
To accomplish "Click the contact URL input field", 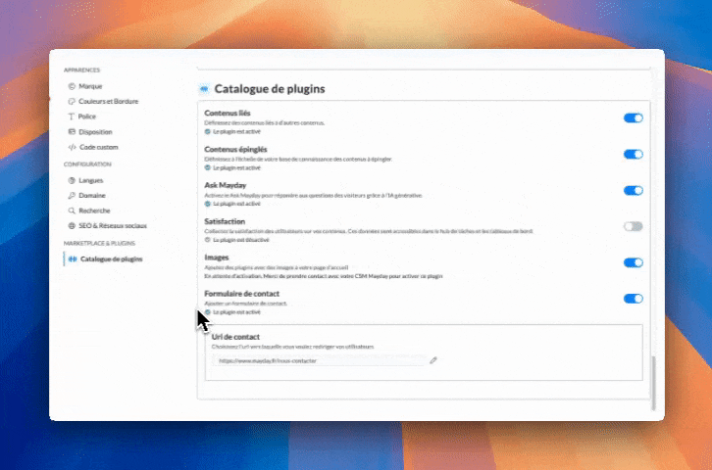I will [x=318, y=360].
